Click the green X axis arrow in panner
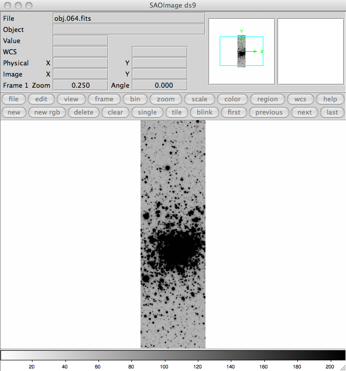The height and width of the screenshot is (371, 346). click(x=250, y=51)
